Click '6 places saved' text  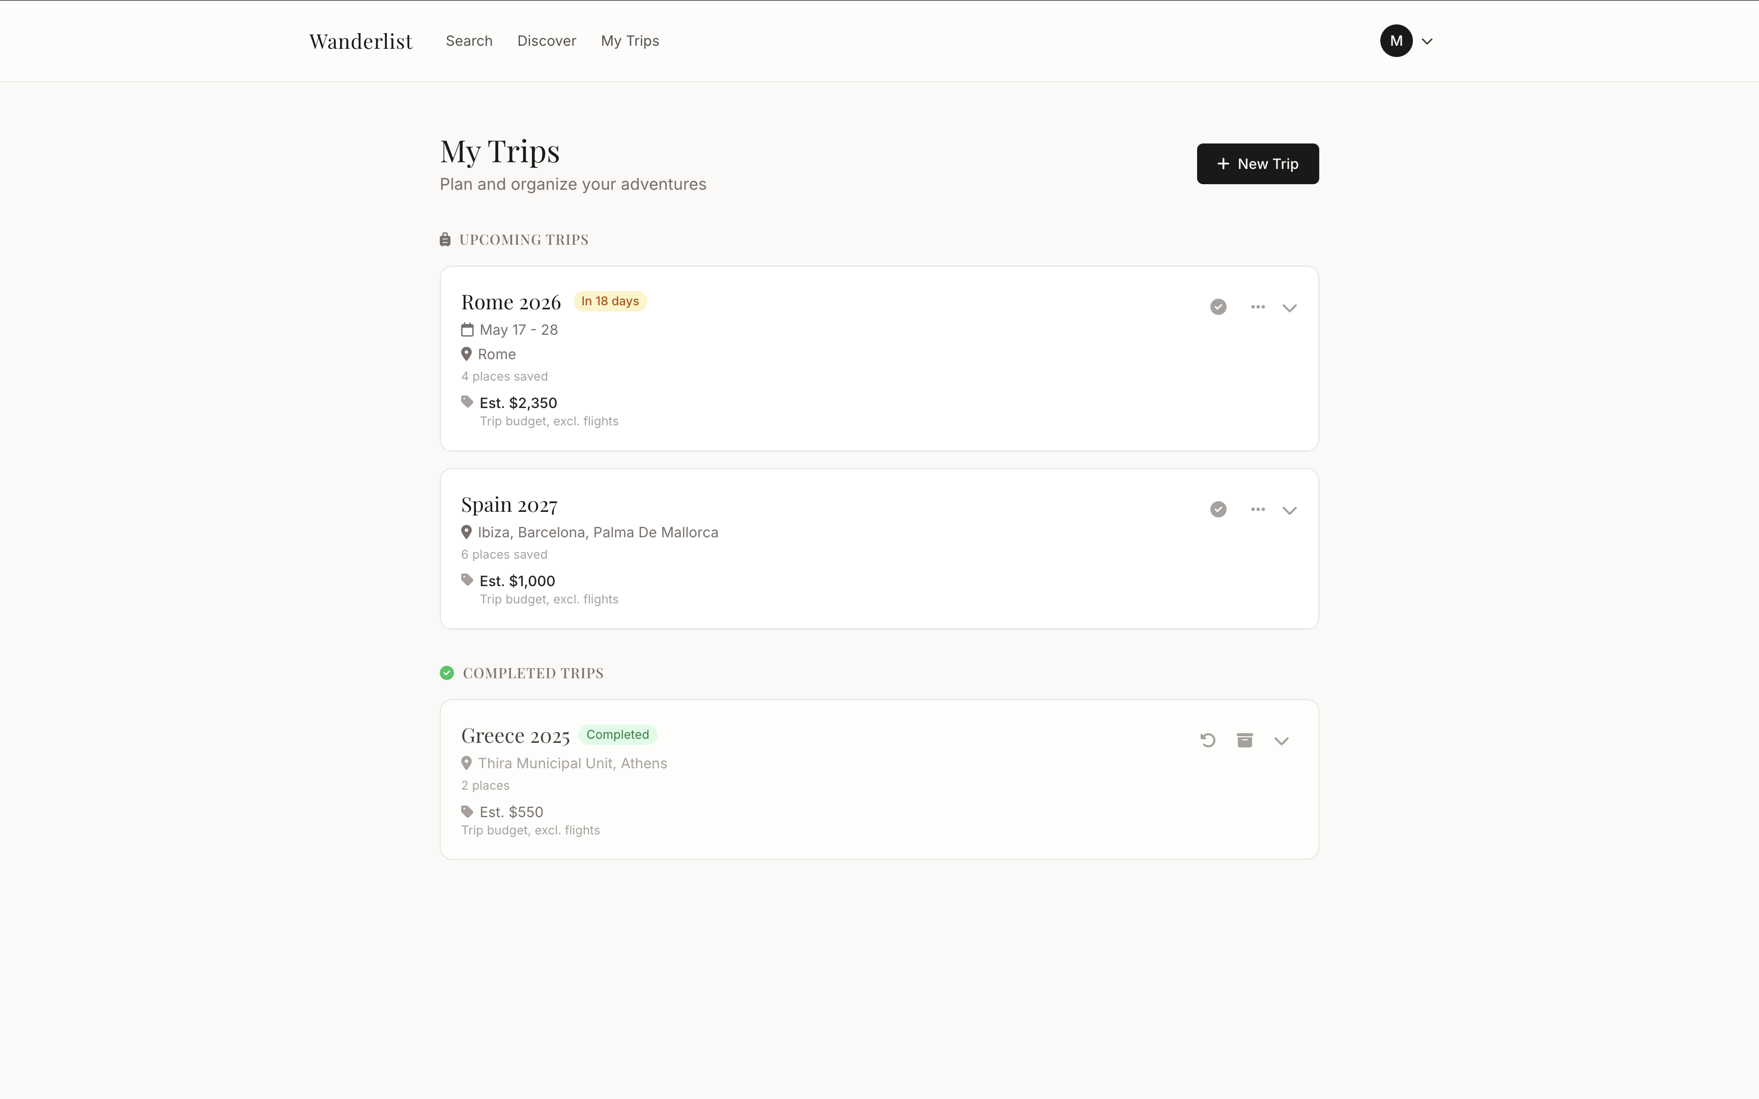click(x=504, y=555)
